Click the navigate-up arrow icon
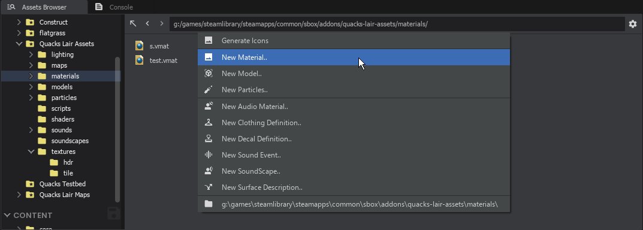 (x=133, y=24)
